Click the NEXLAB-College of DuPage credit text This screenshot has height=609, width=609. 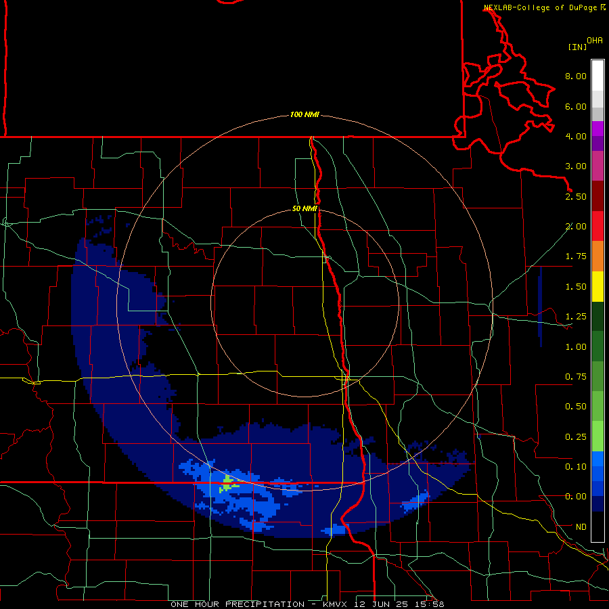point(540,7)
